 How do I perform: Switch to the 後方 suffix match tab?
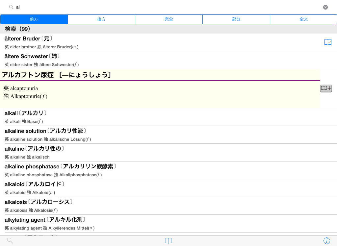click(x=101, y=19)
